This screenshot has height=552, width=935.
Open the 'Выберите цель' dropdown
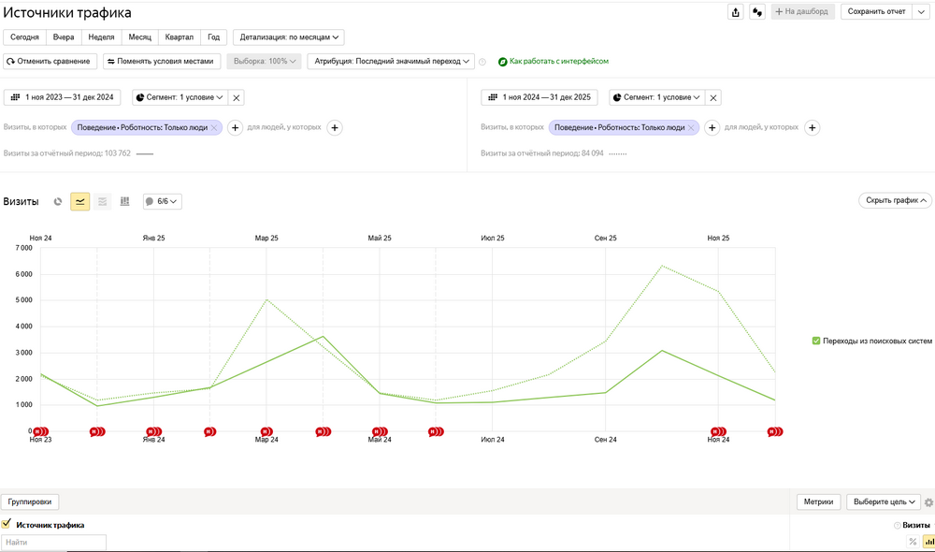pyautogui.click(x=883, y=501)
